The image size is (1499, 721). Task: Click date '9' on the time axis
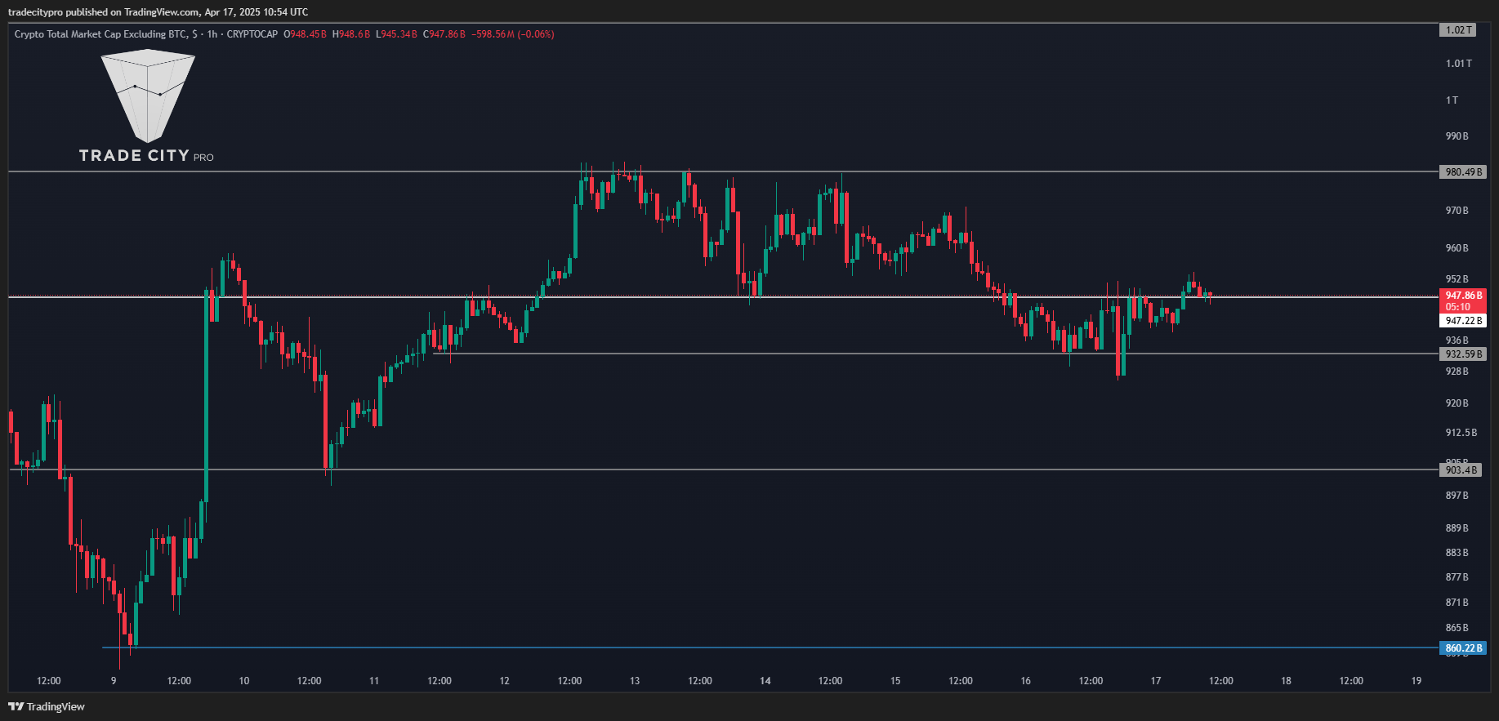[114, 681]
